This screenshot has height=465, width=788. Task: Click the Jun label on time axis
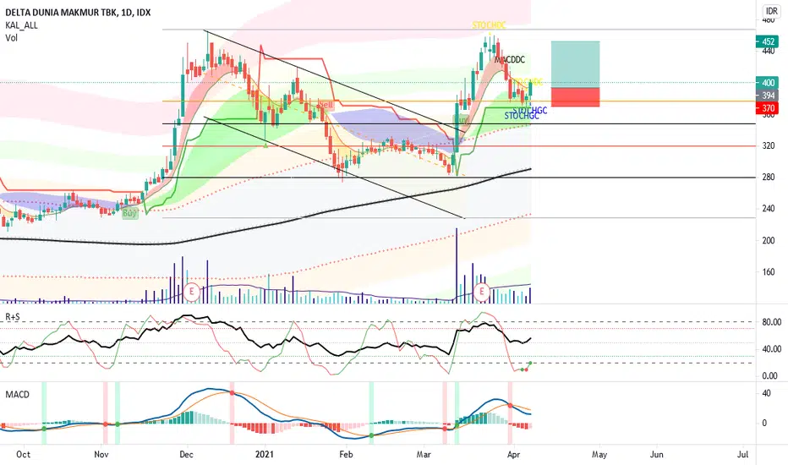657,455
